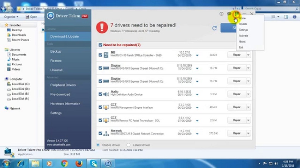The image size is (300, 168).
Task: Click the MB motherboard device icon
Action: (106, 55)
